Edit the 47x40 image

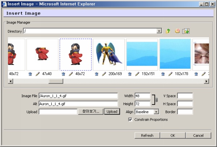(38, 74)
